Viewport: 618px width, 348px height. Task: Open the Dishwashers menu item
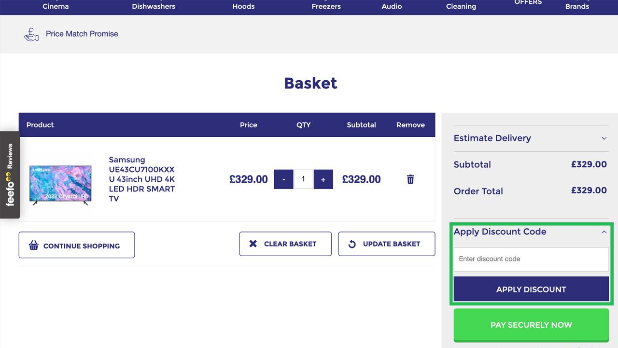(154, 6)
